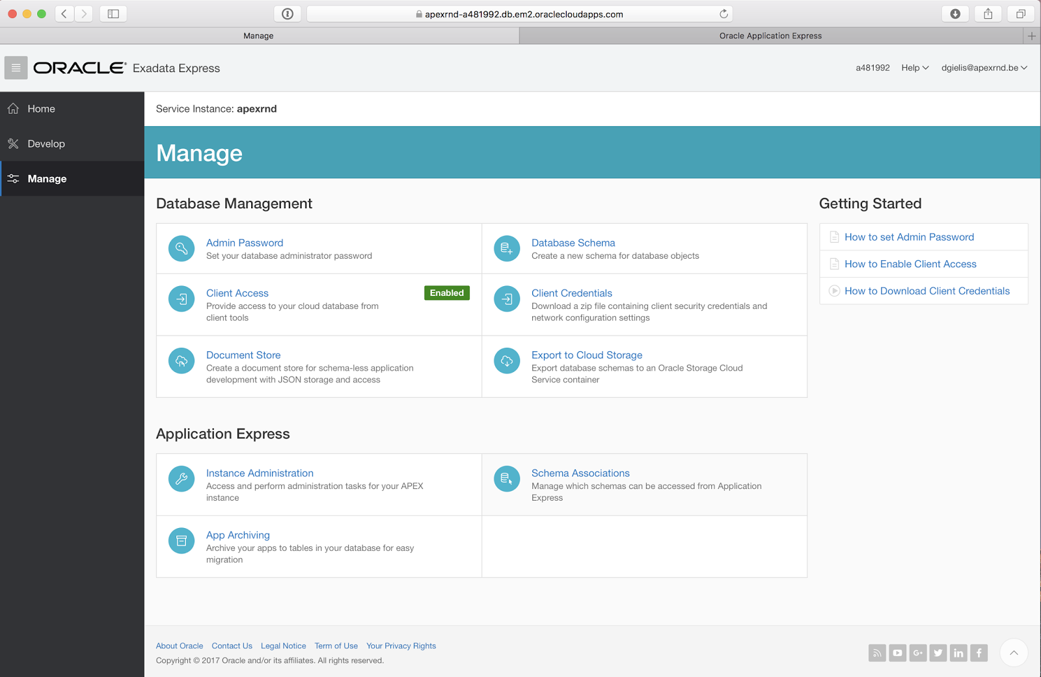
Task: Click the Twitter icon in the footer
Action: coord(938,652)
